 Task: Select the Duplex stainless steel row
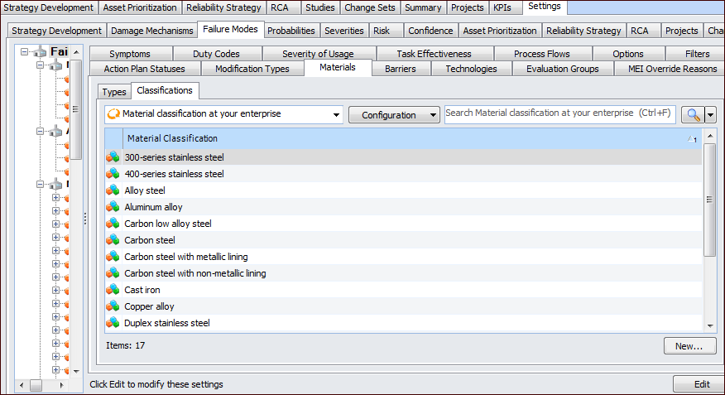click(403, 323)
